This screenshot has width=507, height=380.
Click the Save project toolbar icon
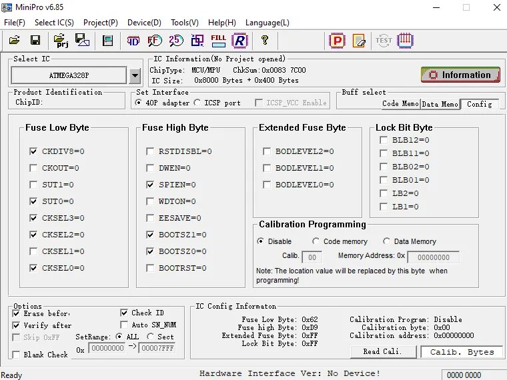click(x=82, y=40)
